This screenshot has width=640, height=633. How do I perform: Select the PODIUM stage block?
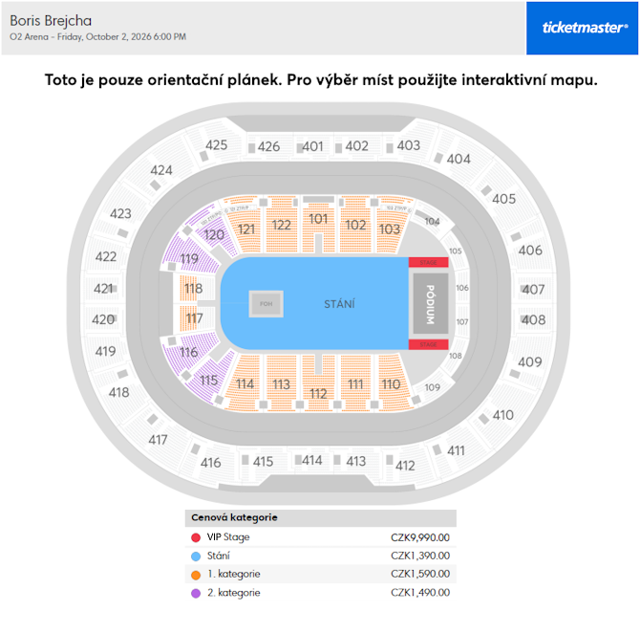click(429, 302)
